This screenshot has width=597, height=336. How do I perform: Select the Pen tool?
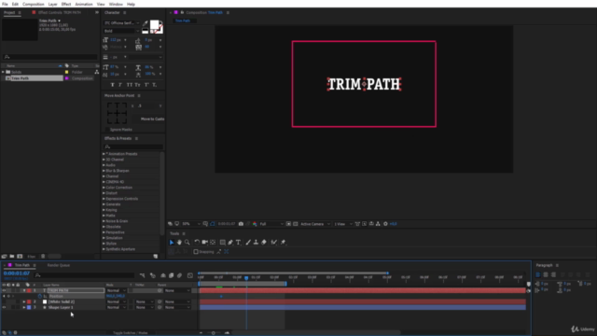coord(230,243)
